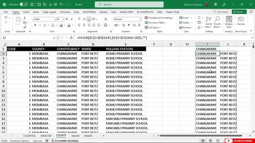Viewport: 255px width, 143px height.
Task: Switch to Sheet4 tab
Action: pyautogui.click(x=75, y=136)
